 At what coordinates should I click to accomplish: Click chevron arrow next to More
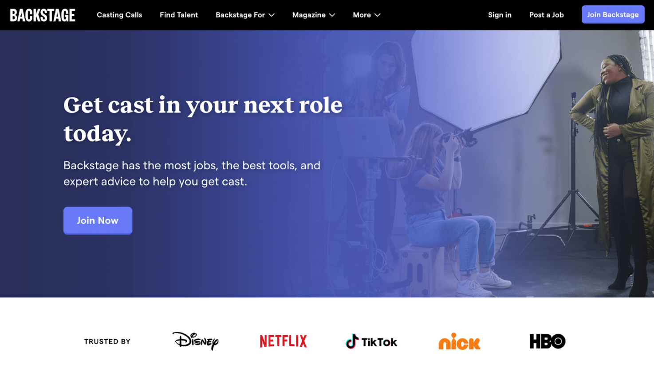[378, 15]
